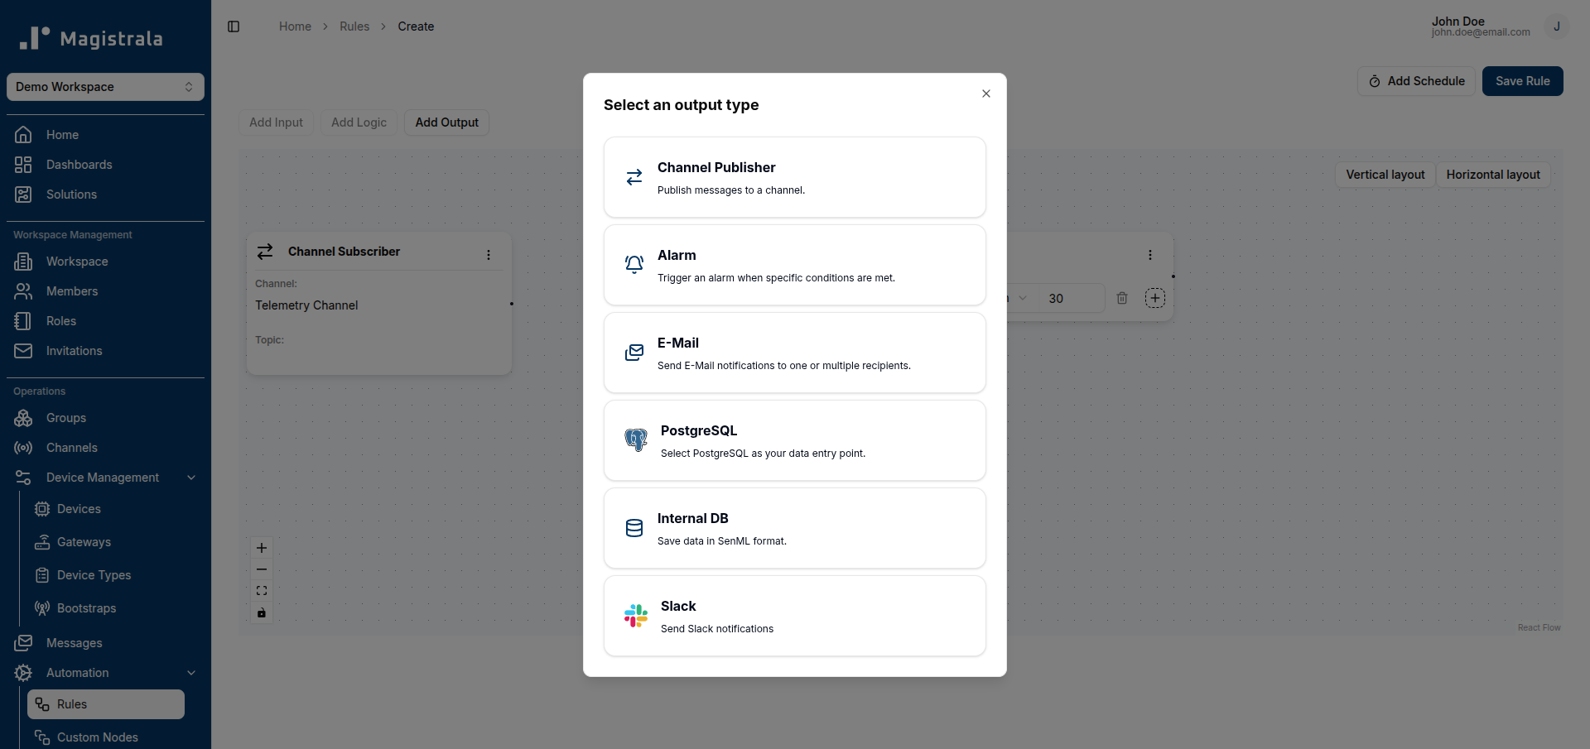Open the Demo Workspace switcher
The image size is (1590, 749).
(105, 87)
